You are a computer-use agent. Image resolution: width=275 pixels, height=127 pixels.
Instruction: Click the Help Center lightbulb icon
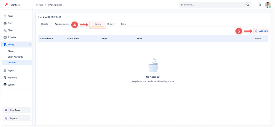(6, 110)
